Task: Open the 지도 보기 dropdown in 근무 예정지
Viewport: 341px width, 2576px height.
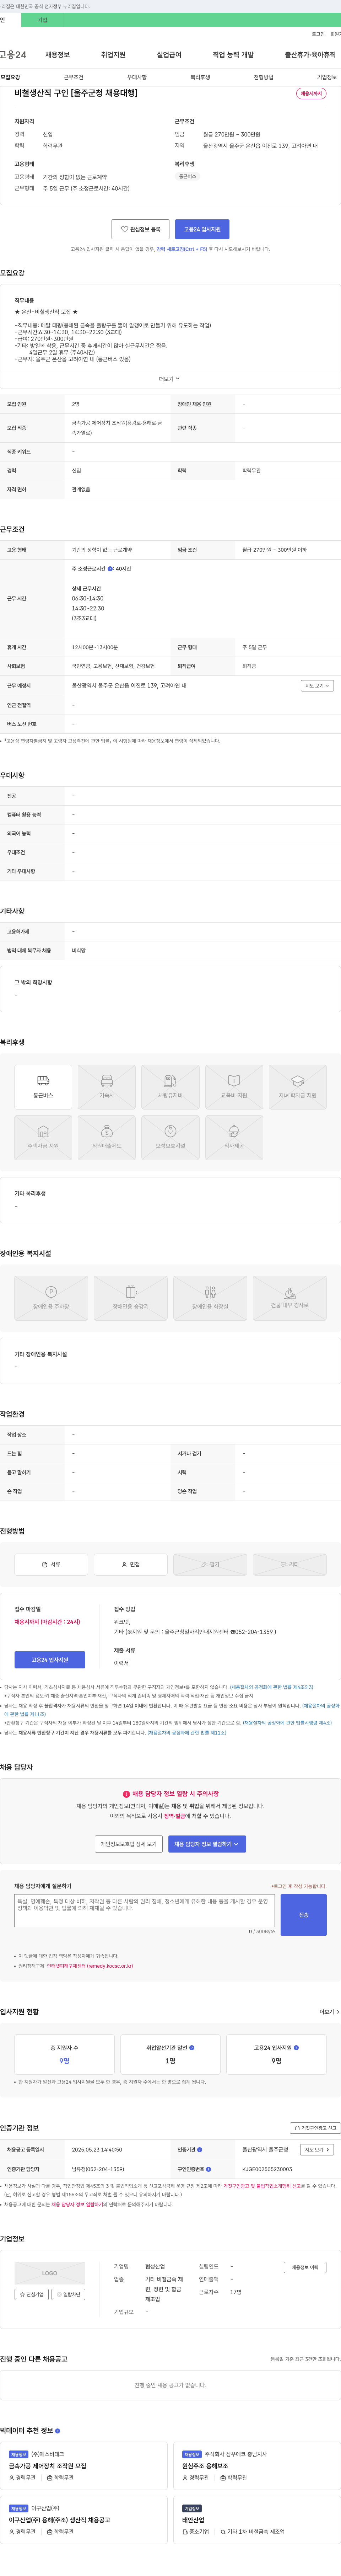Action: pyautogui.click(x=317, y=686)
